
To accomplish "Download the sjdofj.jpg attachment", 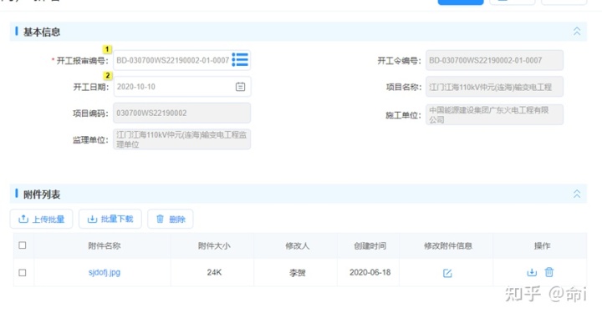I will tap(532, 272).
